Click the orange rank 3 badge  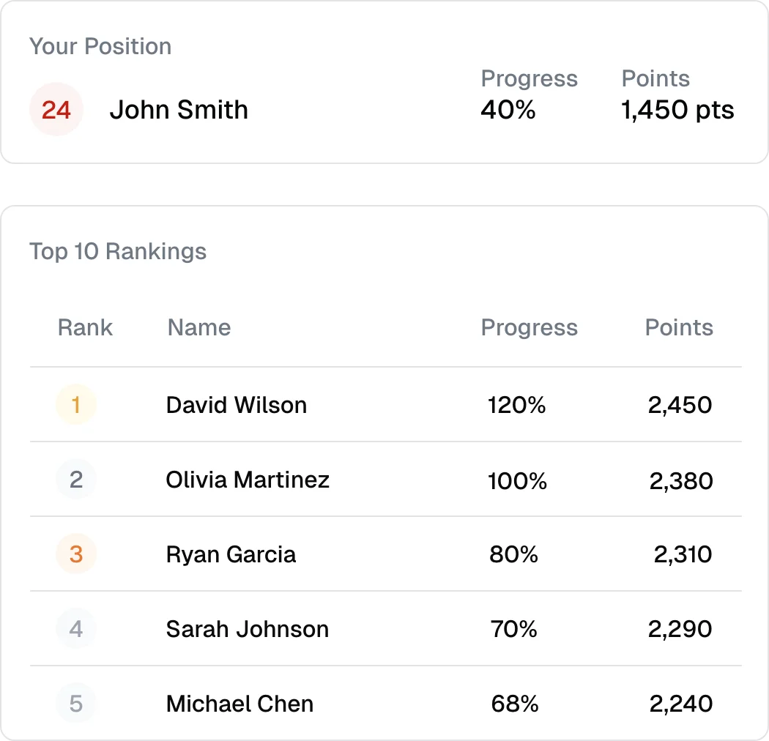pos(75,554)
